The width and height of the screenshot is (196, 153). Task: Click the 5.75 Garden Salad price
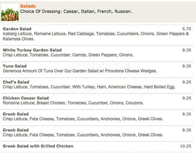(x=187, y=29)
